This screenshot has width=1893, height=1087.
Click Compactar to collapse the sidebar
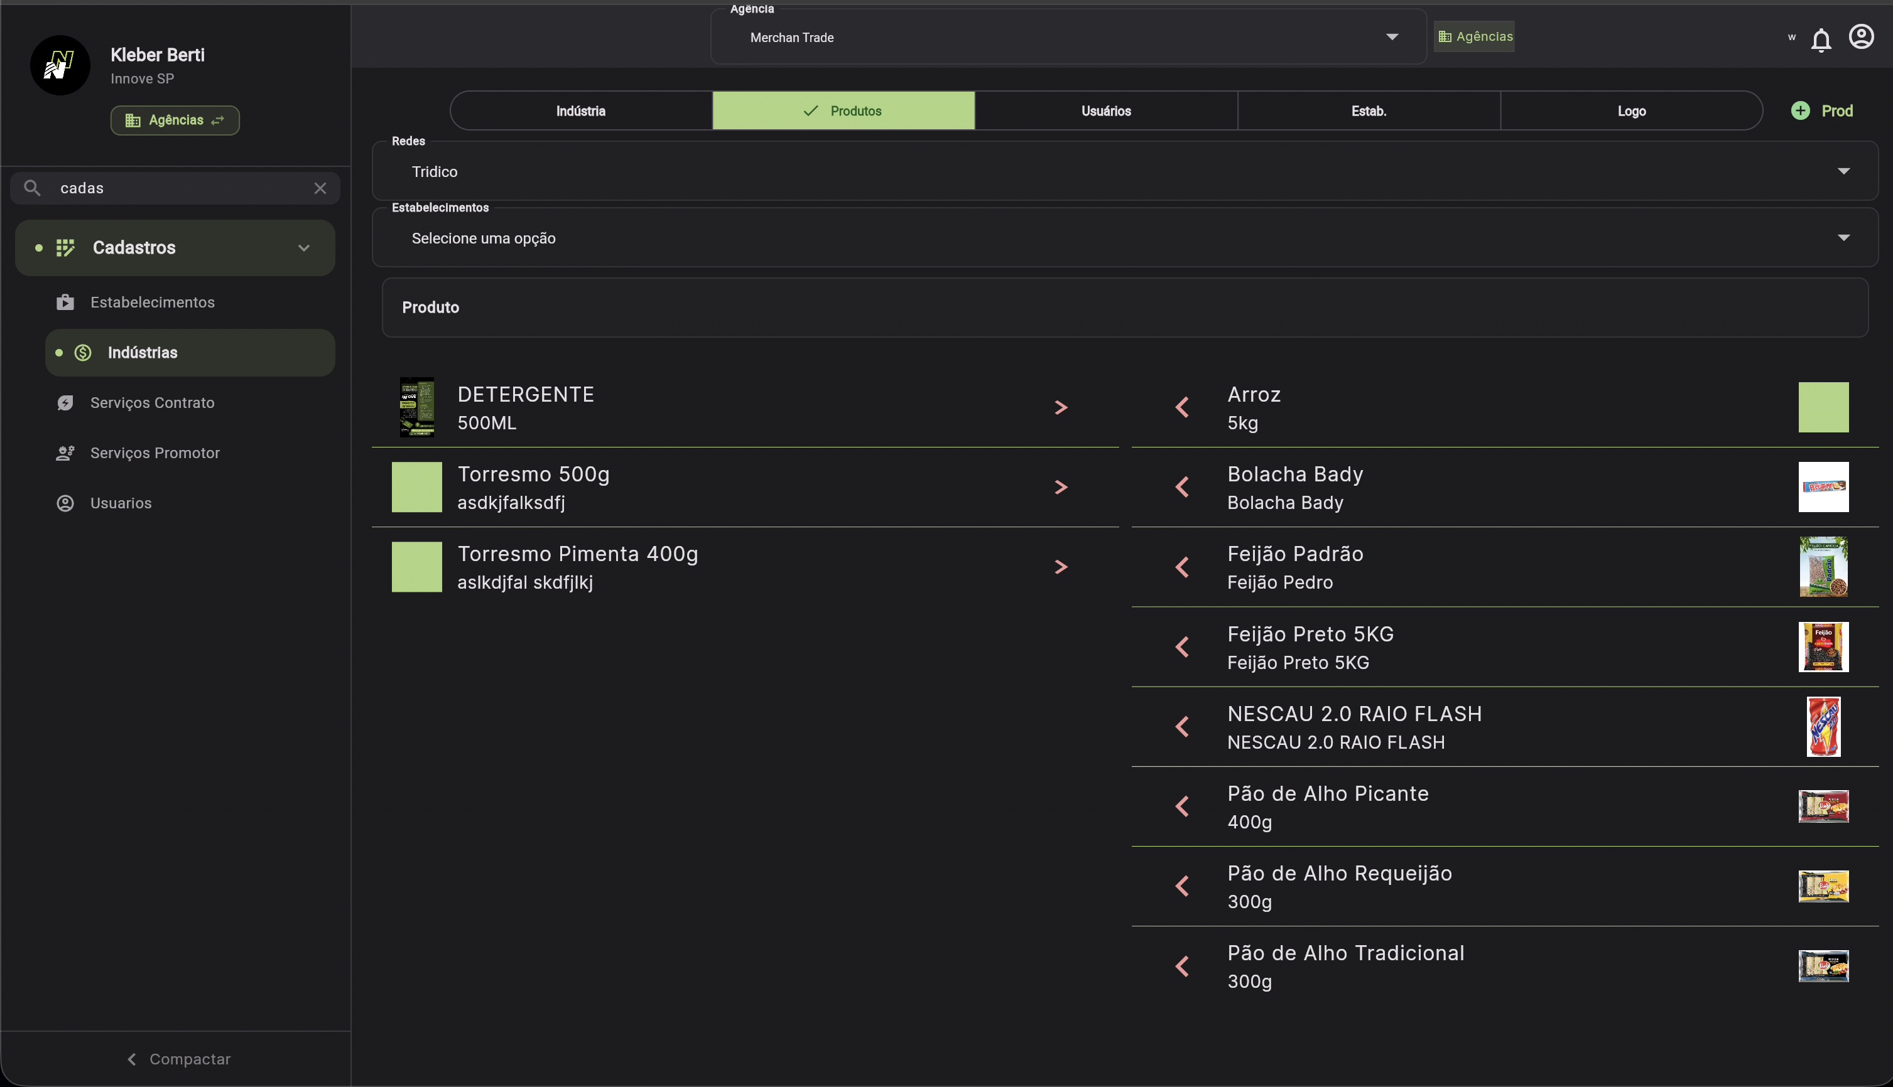178,1059
